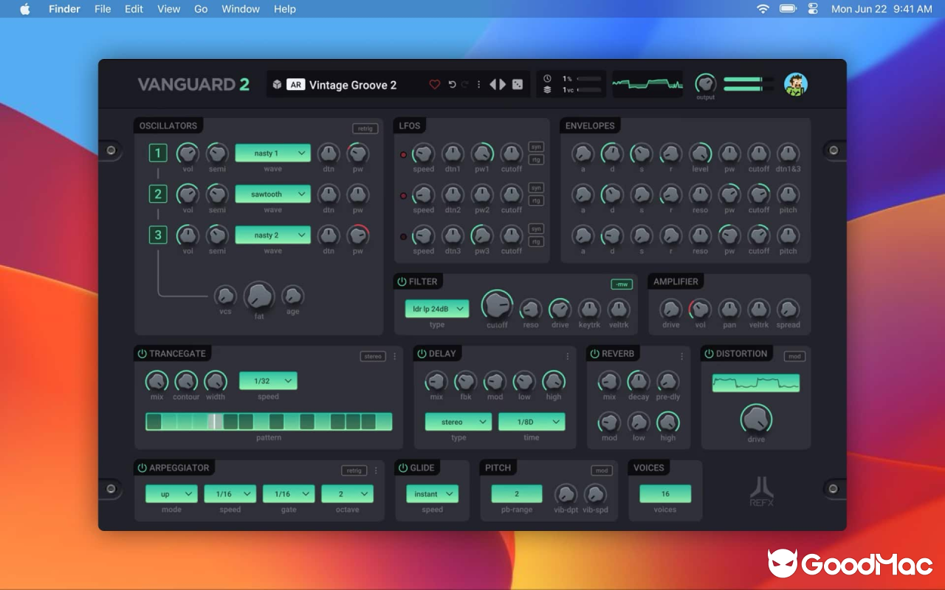Select oscillator 1 number box
945x590 pixels.
pyautogui.click(x=157, y=153)
